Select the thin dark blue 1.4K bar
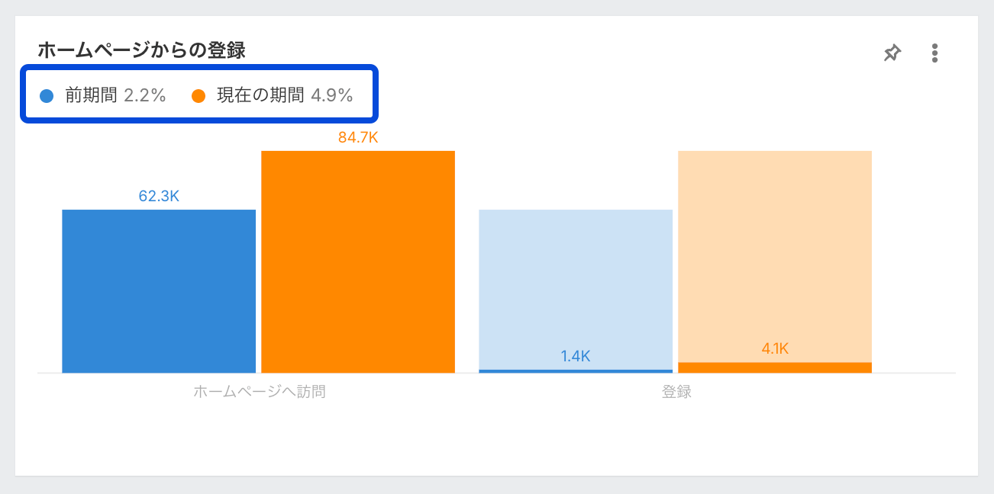Image resolution: width=994 pixels, height=494 pixels. point(576,371)
